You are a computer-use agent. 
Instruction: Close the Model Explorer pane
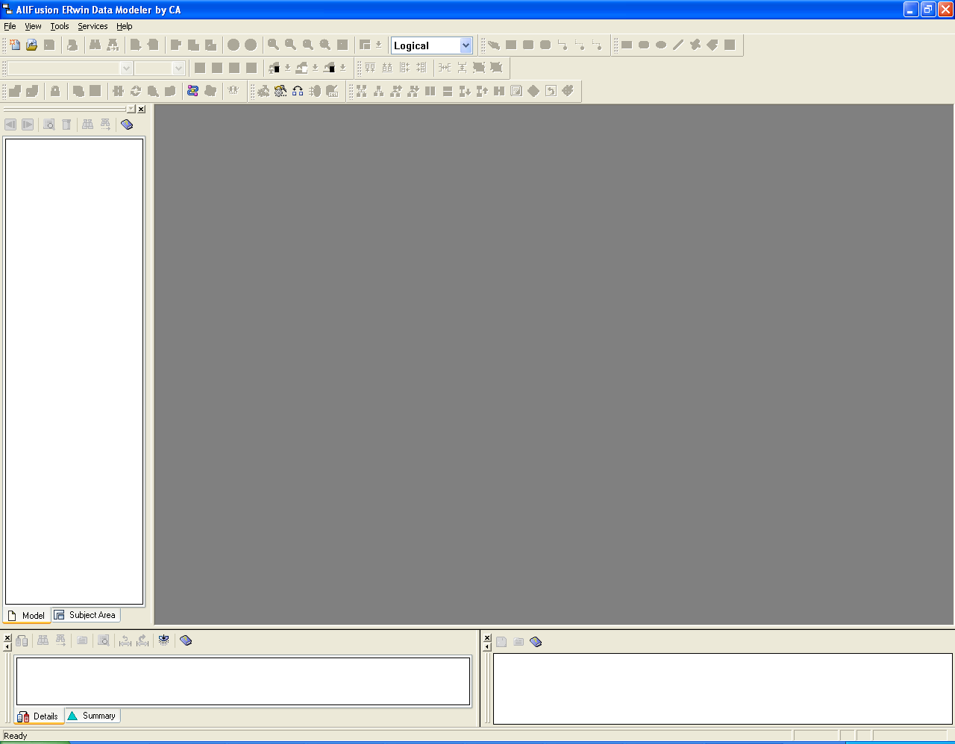[141, 109]
